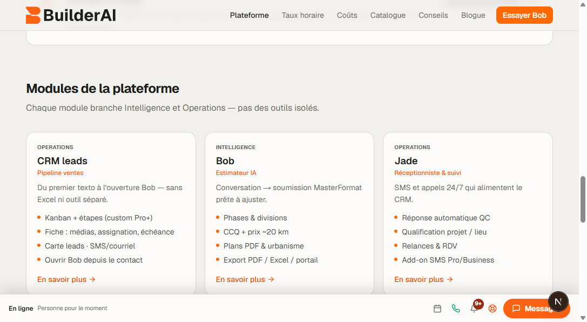Click the lifebuoy support icon
Viewport: 587px width, 322px height.
(492, 308)
